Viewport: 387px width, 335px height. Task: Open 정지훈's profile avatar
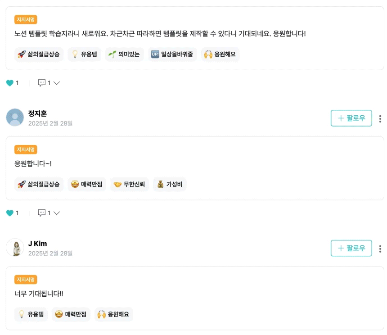[x=15, y=118]
